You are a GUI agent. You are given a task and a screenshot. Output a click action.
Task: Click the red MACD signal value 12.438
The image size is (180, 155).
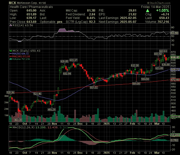[52, 127]
